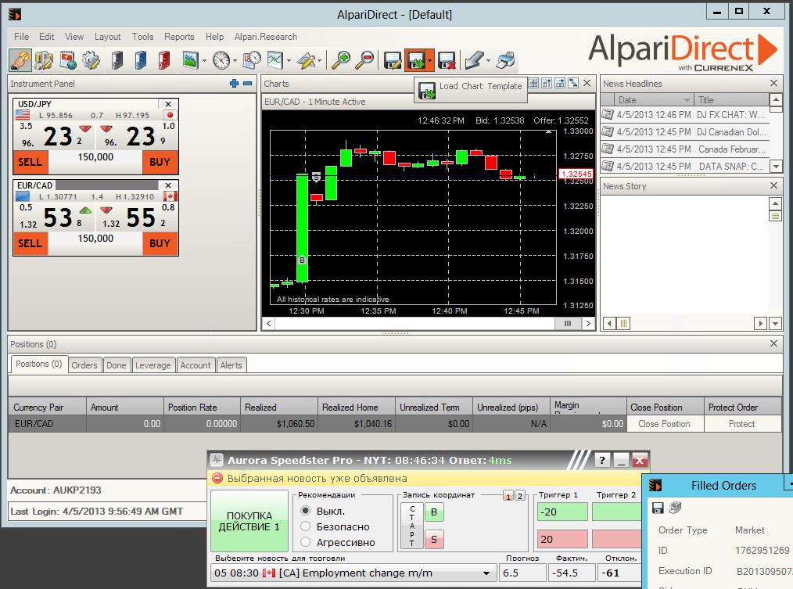Open dropdown arrow beside the area chart icon
This screenshot has height=589, width=793.
[x=204, y=61]
